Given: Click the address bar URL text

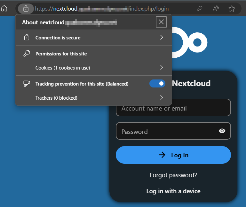Looking at the screenshot, I should (x=102, y=9).
